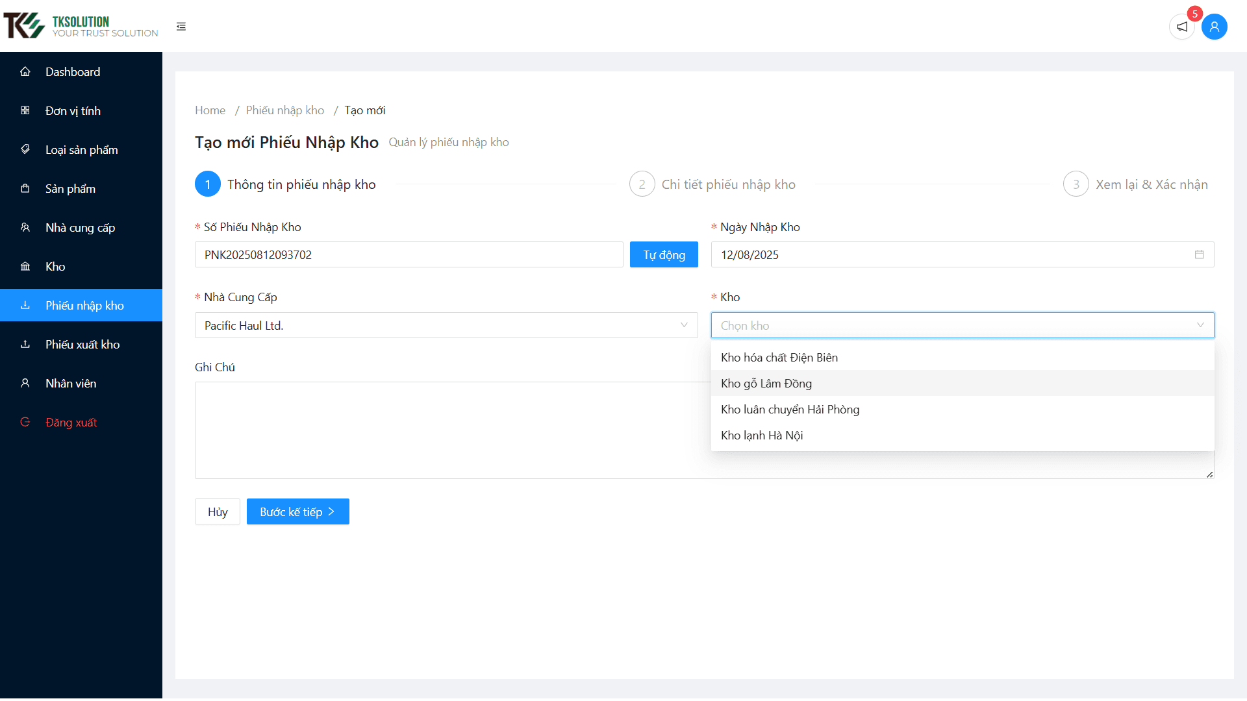The height and width of the screenshot is (701, 1247).
Task: Click the Sản phẩm bag icon
Action: pos(25,188)
